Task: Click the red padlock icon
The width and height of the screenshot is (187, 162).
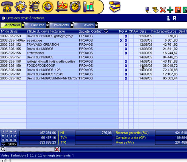Action: coord(178,10)
